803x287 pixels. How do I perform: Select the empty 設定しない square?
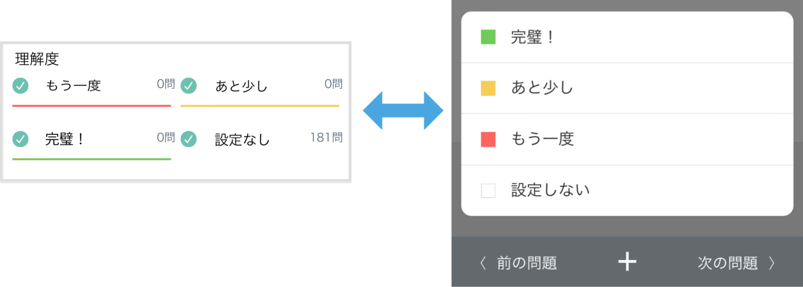tap(488, 190)
